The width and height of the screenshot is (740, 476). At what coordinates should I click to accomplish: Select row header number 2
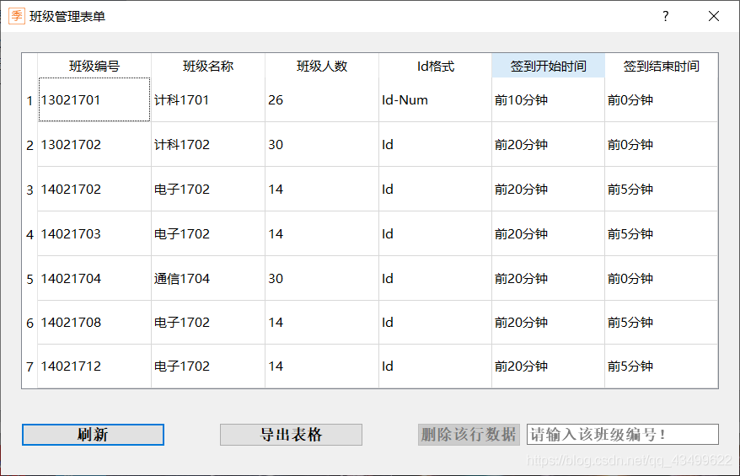(29, 144)
